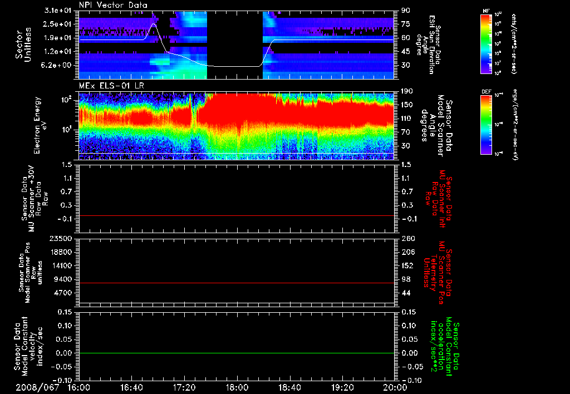Select the 'MU Scanner +30V Raw Data' label
Screen dimensions: 570x394
tap(35, 198)
